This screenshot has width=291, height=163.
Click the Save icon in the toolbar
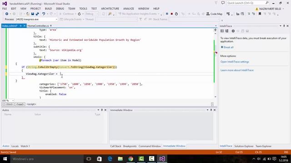[33, 14]
